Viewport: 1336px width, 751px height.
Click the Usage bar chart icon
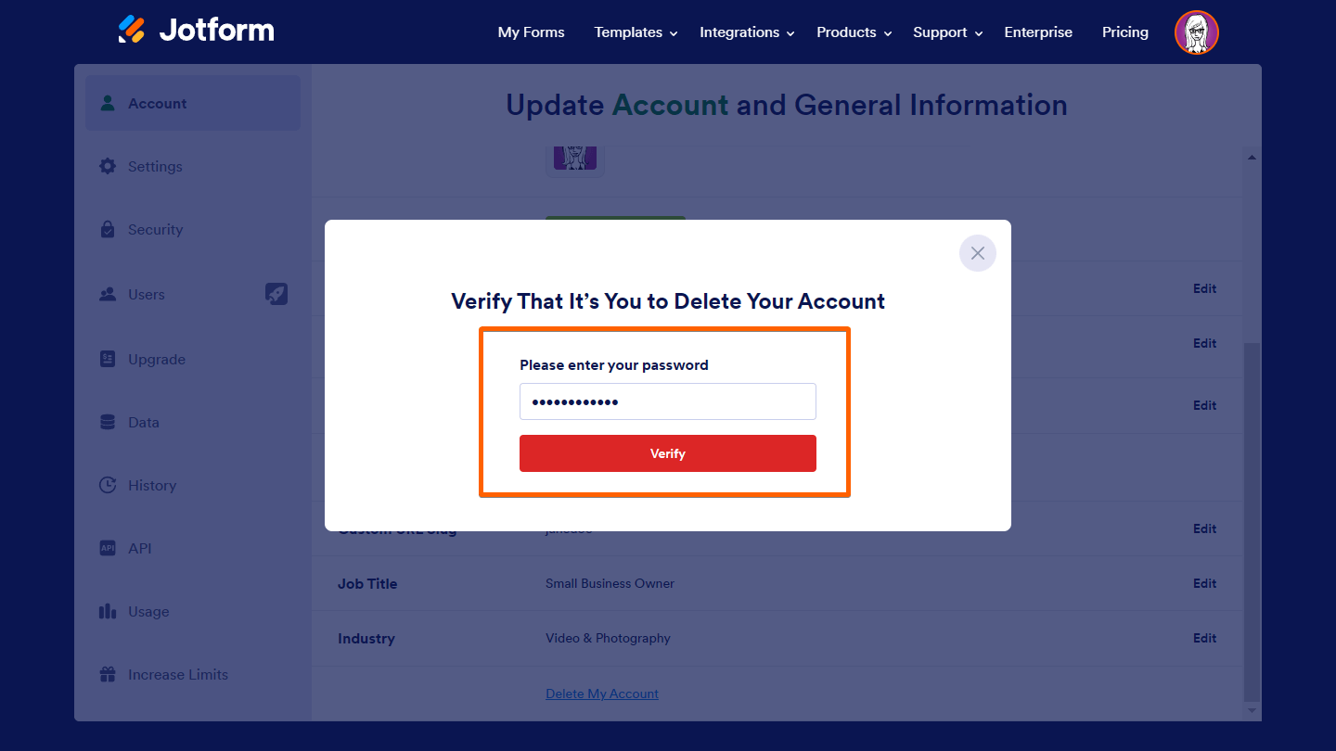tap(108, 612)
